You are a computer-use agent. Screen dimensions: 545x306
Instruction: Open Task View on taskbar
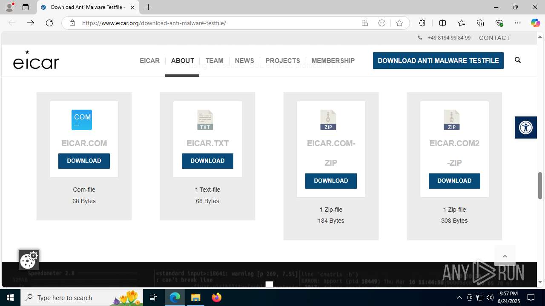pyautogui.click(x=153, y=297)
